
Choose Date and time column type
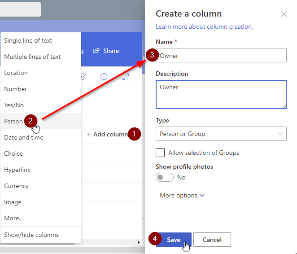pos(24,137)
